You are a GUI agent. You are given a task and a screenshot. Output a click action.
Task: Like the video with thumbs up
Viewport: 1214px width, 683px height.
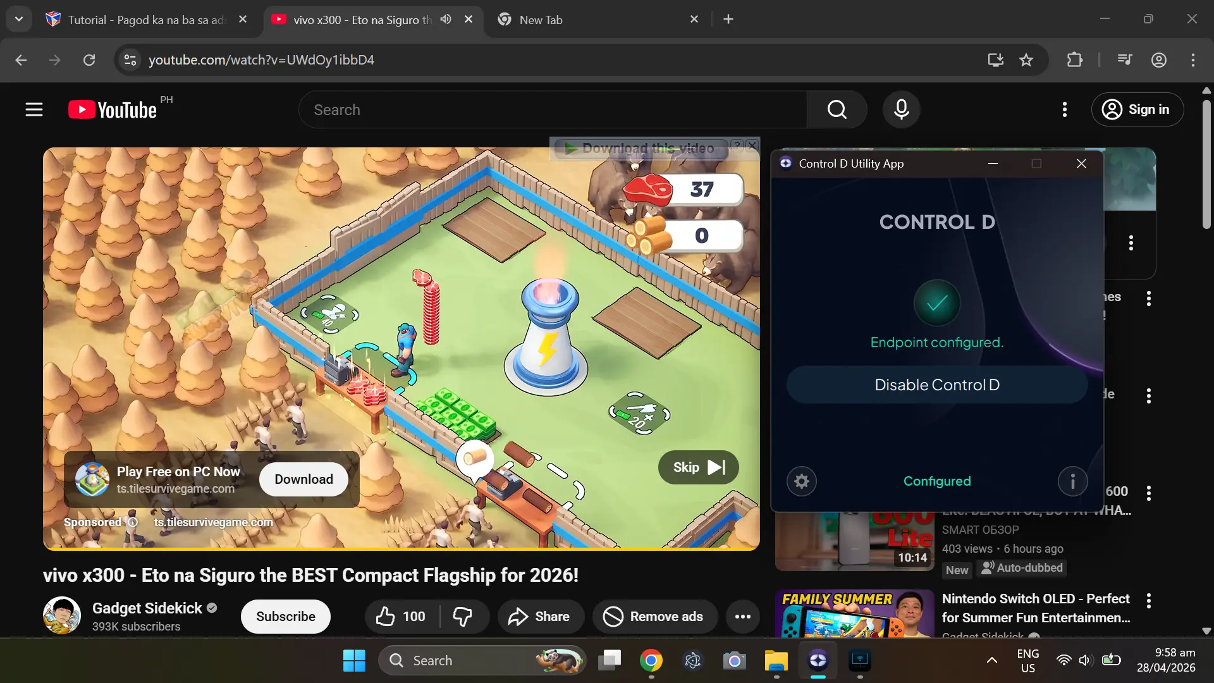pos(400,617)
